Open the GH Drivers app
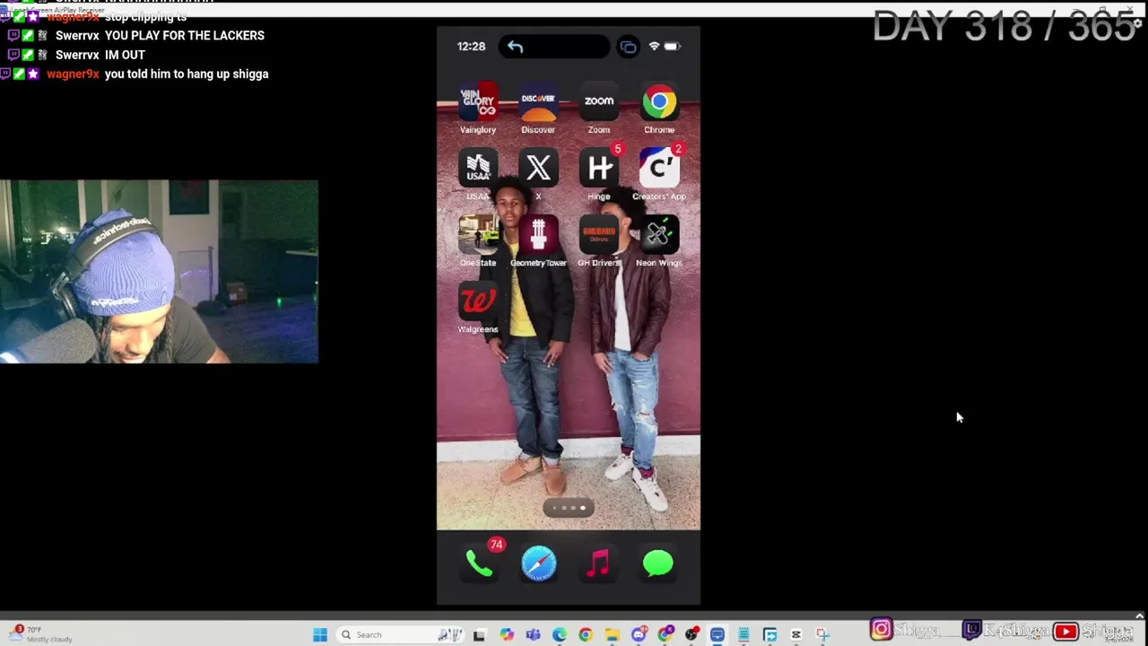This screenshot has height=646, width=1148. tap(598, 236)
